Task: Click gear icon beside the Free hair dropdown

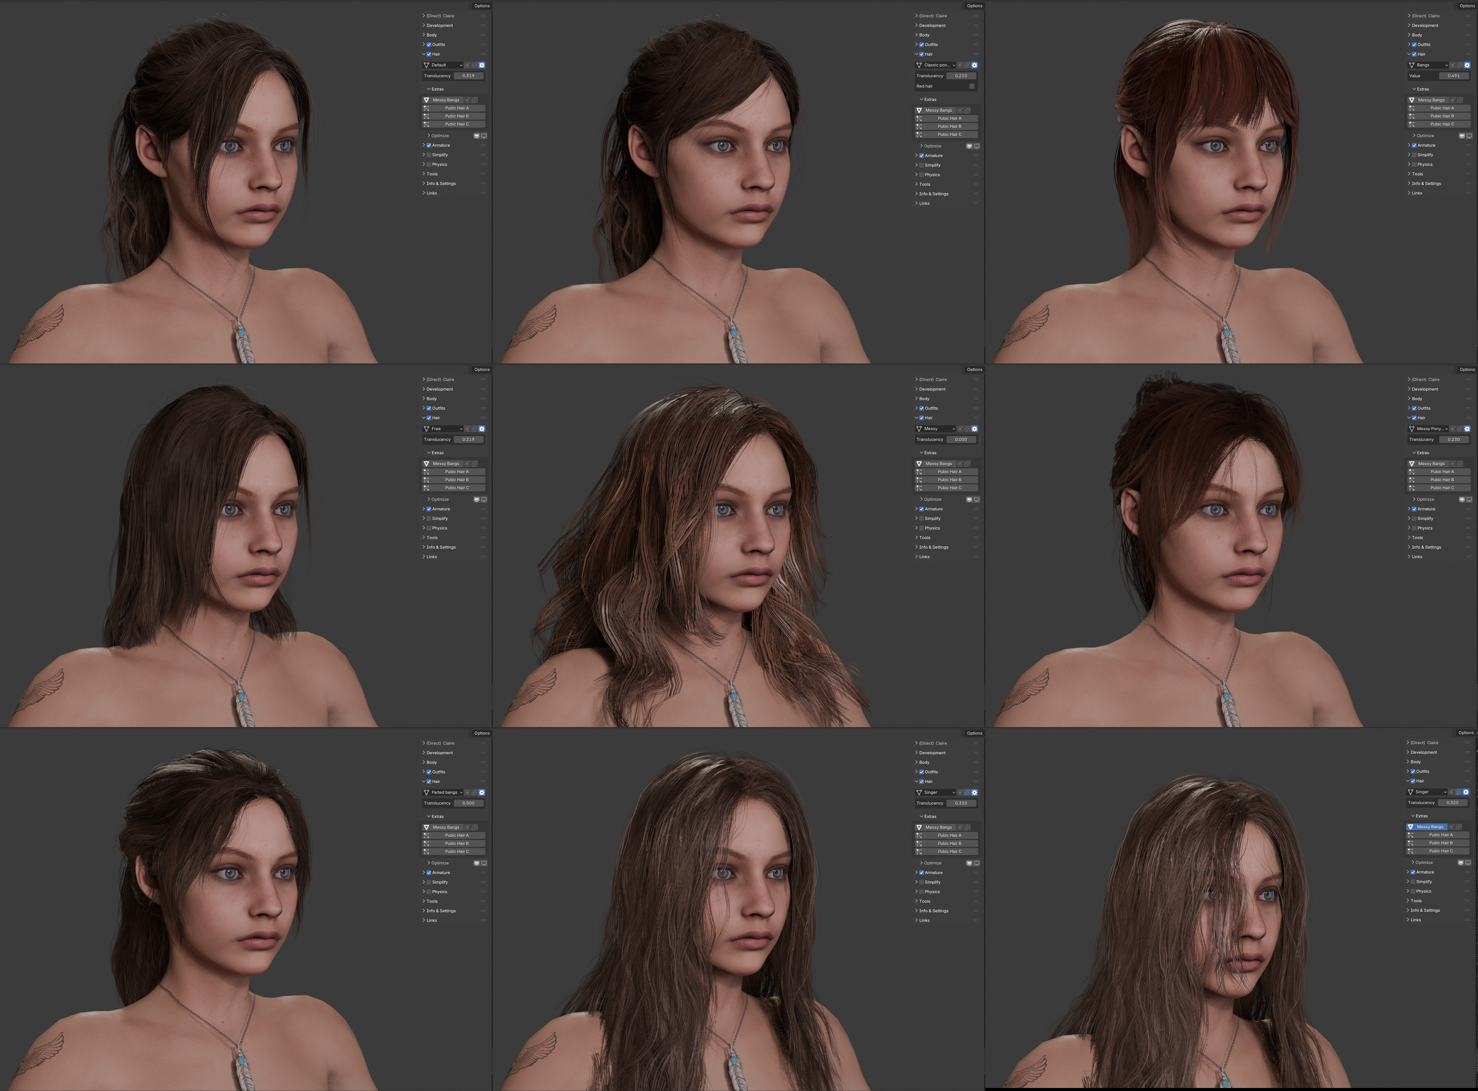Action: pyautogui.click(x=482, y=429)
